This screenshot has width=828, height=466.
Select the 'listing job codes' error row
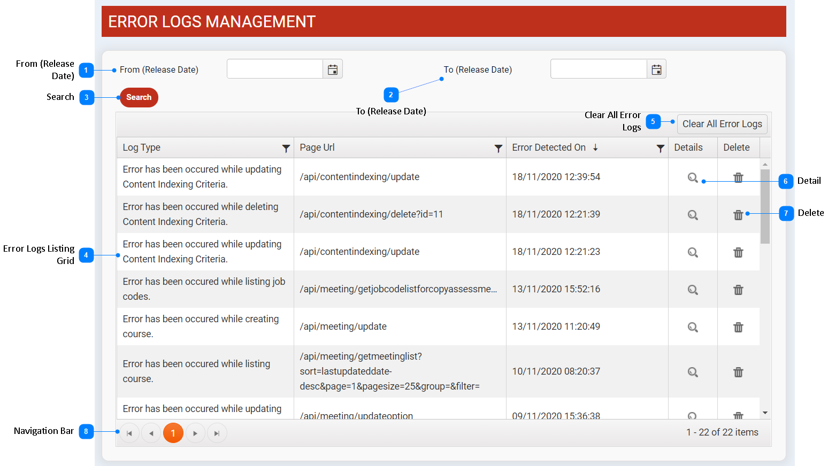click(x=438, y=289)
